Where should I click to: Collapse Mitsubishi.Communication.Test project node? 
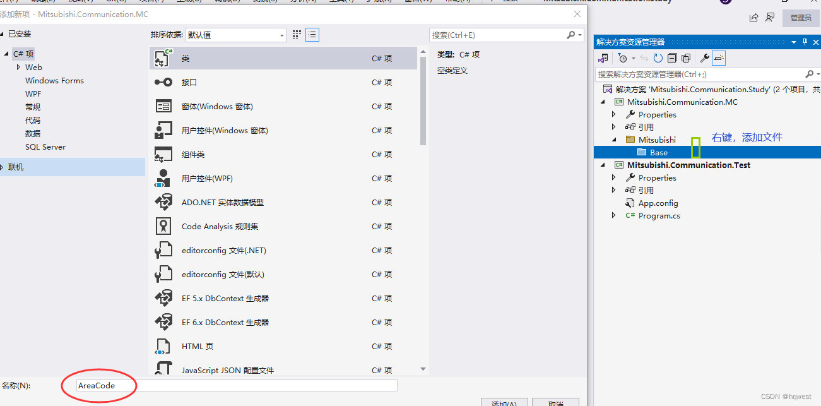pos(602,165)
